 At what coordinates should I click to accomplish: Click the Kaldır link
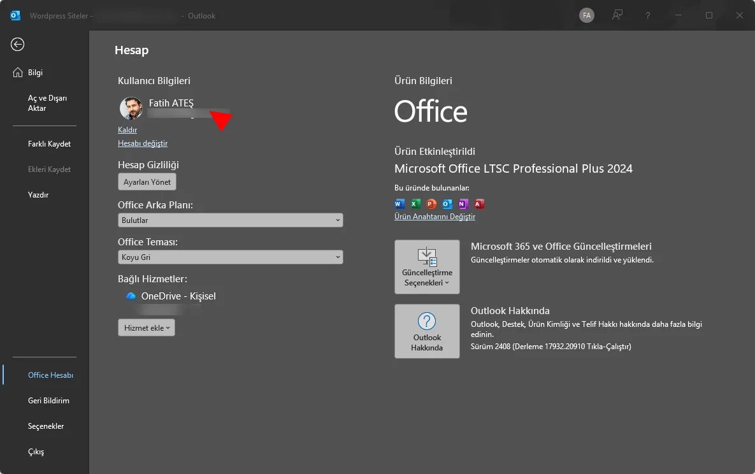coord(127,130)
